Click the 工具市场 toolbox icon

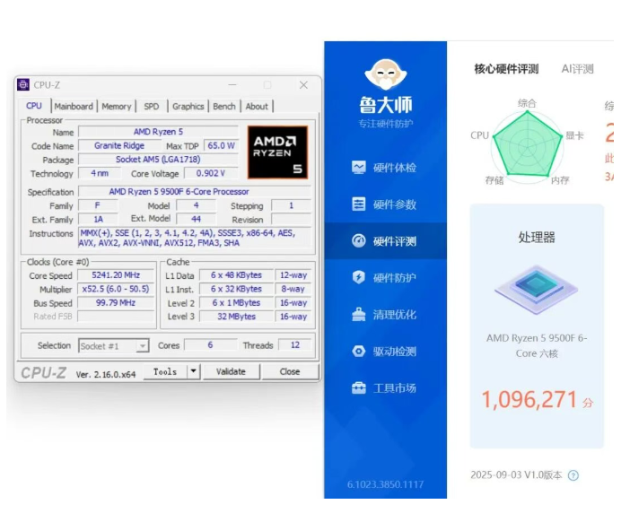click(x=358, y=388)
